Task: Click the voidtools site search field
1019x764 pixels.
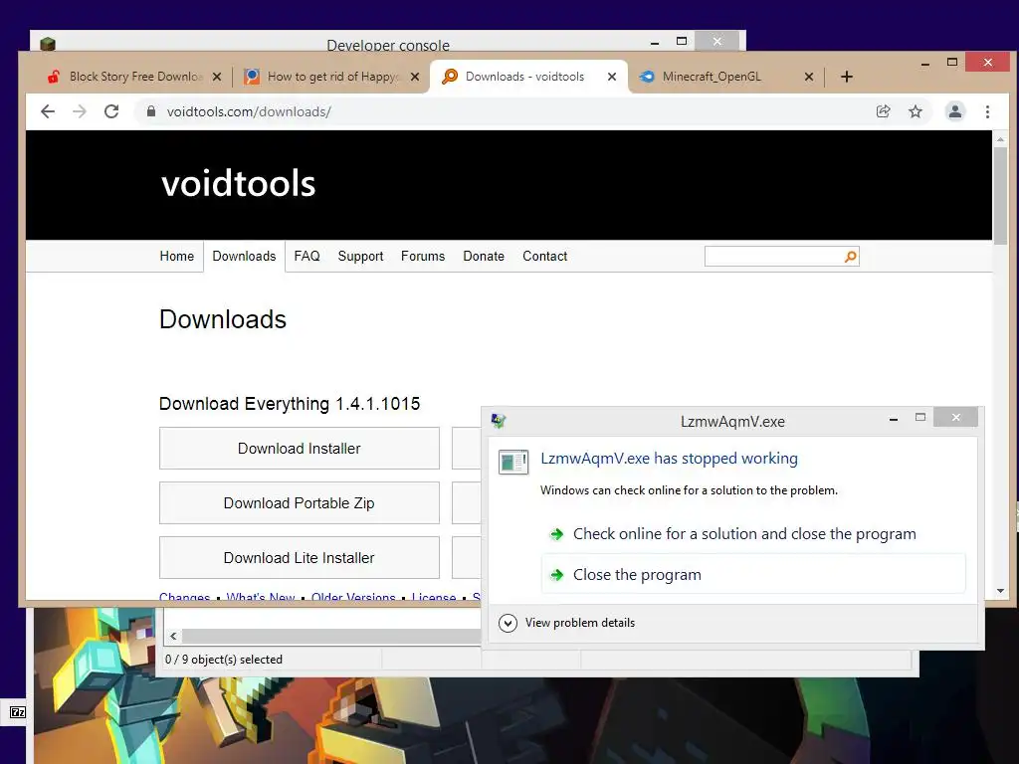Action: pos(773,256)
